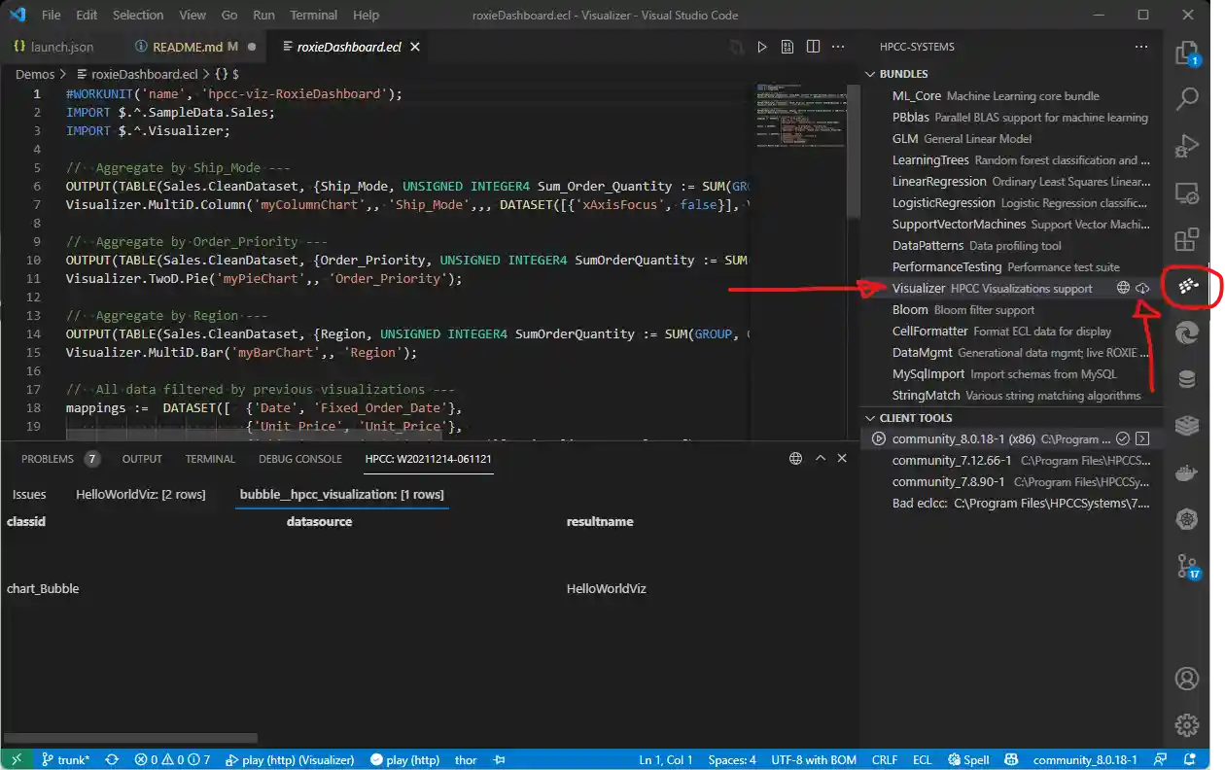Open the Terminal menu
This screenshot has width=1225, height=770.
point(314,16)
